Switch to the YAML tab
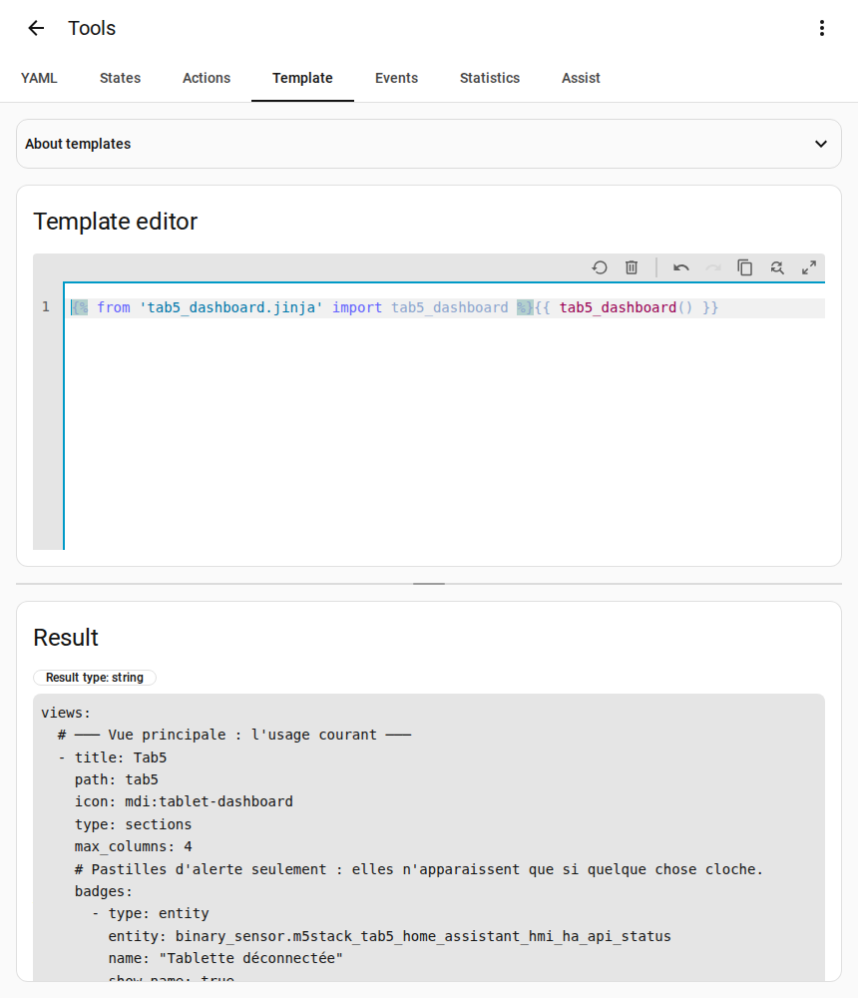858x998 pixels. (39, 78)
